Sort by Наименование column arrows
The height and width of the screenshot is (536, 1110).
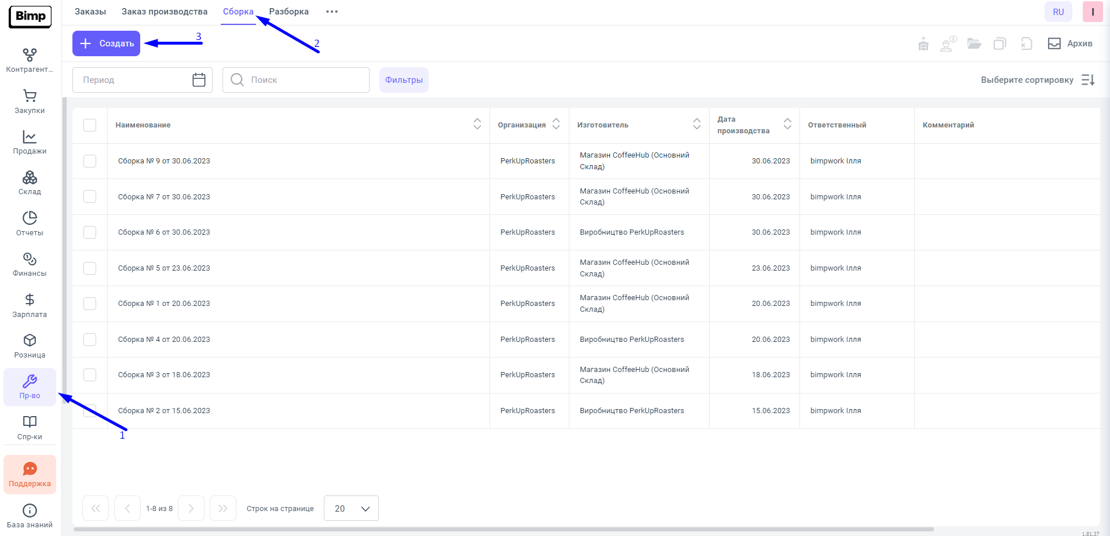[x=477, y=124]
